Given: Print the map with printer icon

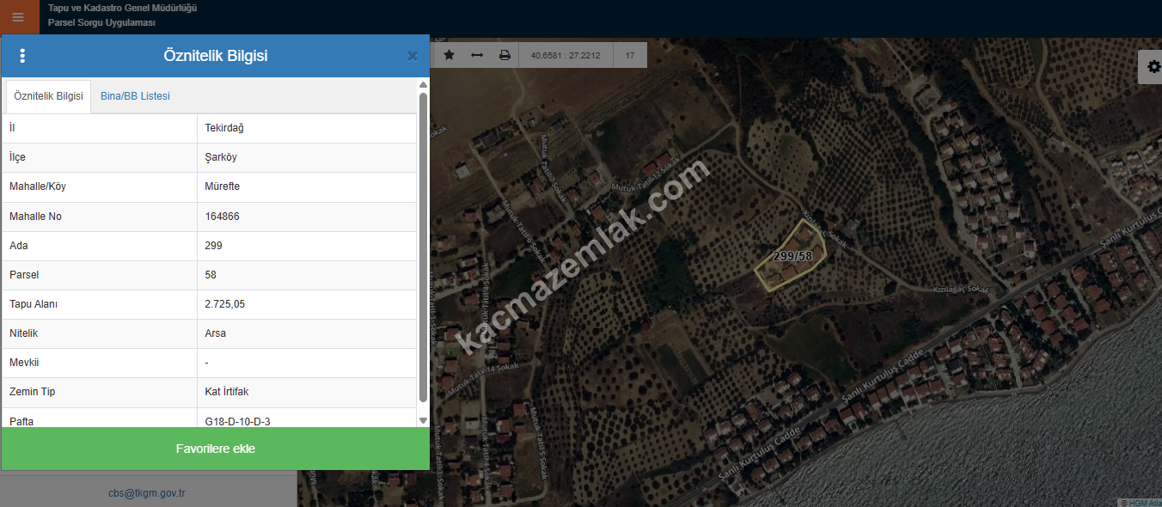Looking at the screenshot, I should (505, 55).
